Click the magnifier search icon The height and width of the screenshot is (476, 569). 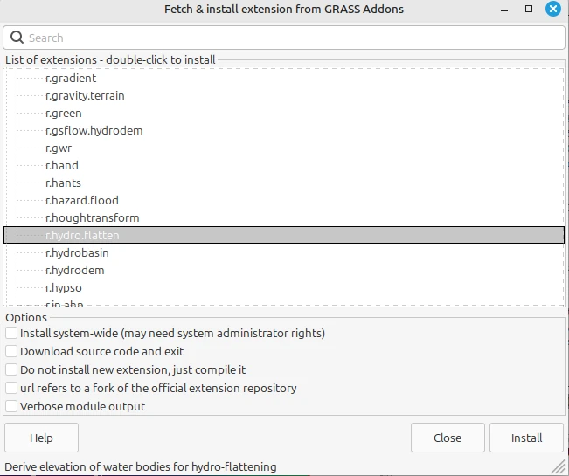tap(17, 38)
